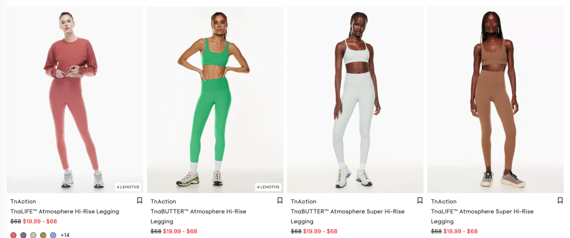Screen dimensions: 570x238
Task: Click the 4 LENGTHS badge on the red legging
Action: coord(128,187)
